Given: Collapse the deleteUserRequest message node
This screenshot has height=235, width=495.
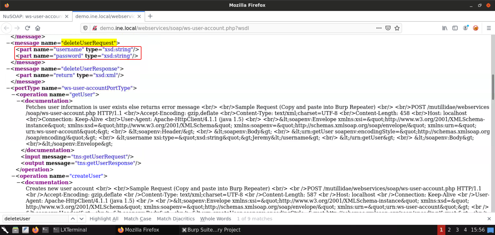Looking at the screenshot, I should 8,43.
